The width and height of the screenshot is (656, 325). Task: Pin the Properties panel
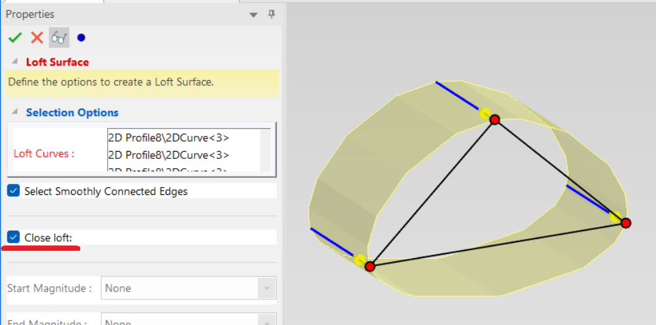click(271, 14)
